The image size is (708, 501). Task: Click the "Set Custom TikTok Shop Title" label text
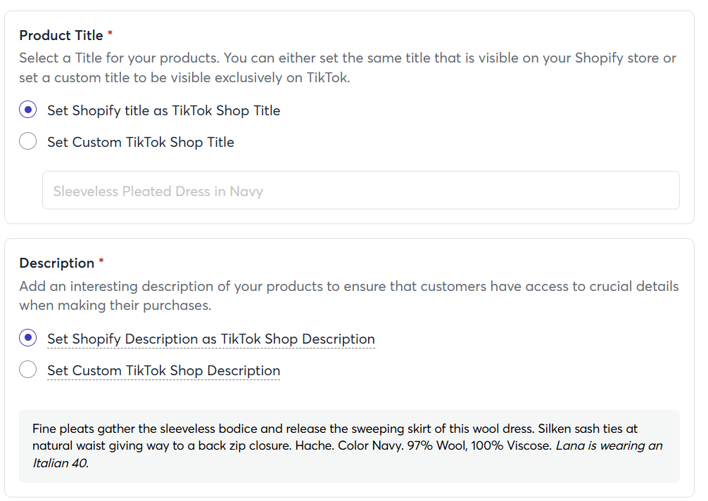[141, 142]
